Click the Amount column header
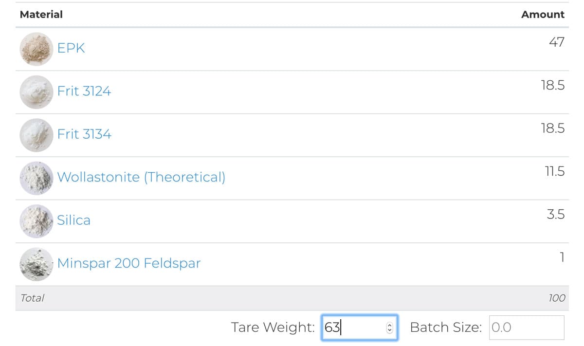584x346 pixels. click(x=543, y=15)
